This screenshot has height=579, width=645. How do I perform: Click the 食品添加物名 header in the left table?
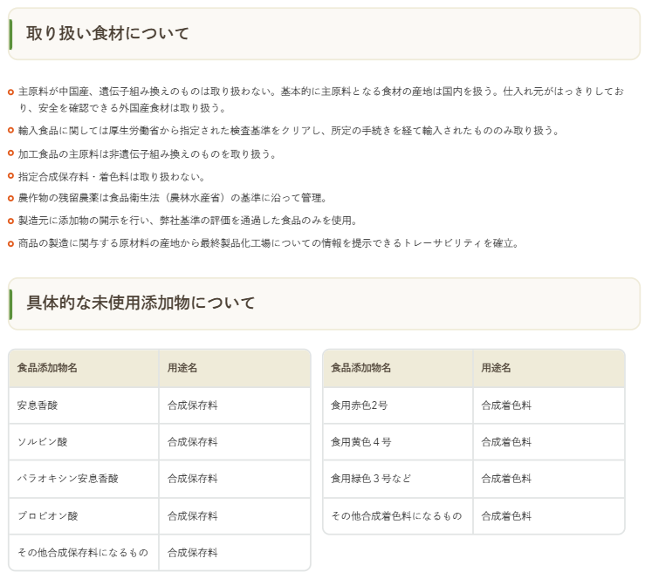click(47, 368)
